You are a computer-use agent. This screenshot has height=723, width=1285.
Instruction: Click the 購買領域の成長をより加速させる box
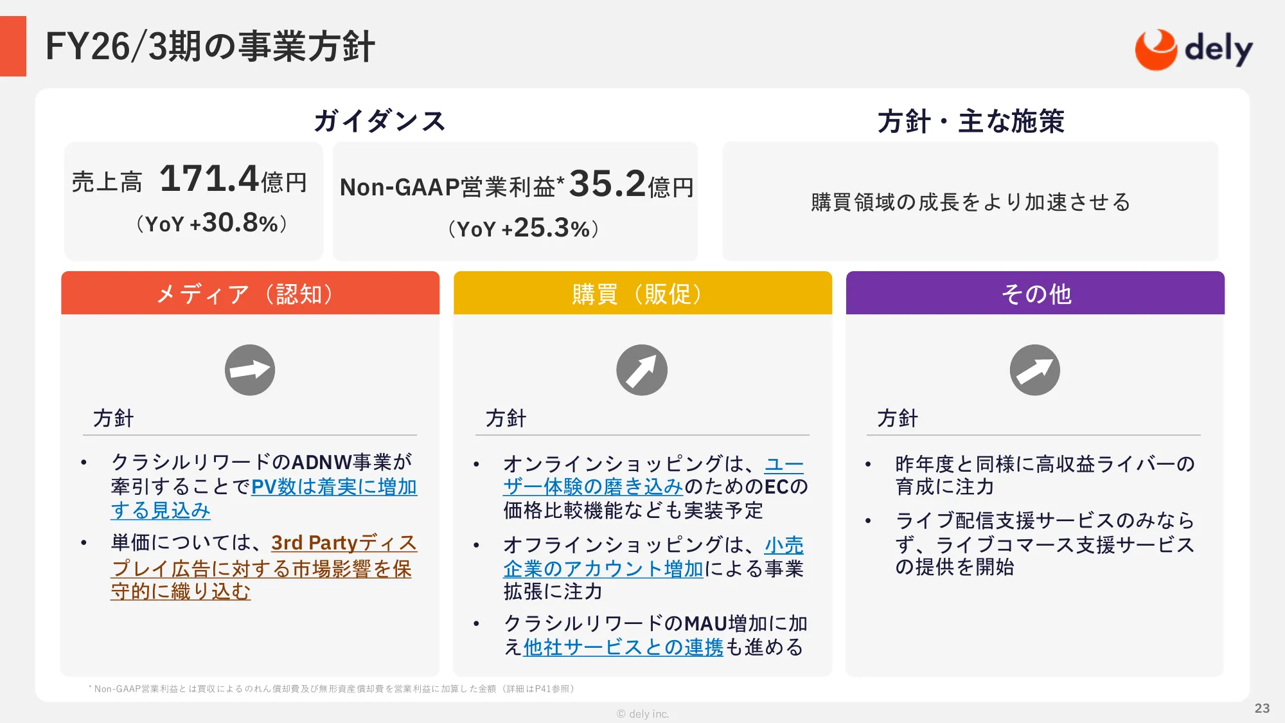point(970,202)
